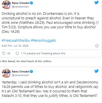Open the 8:05 PM Jul 16, 2020 timestamp
The height and width of the screenshot is (103, 102).
(15, 46)
